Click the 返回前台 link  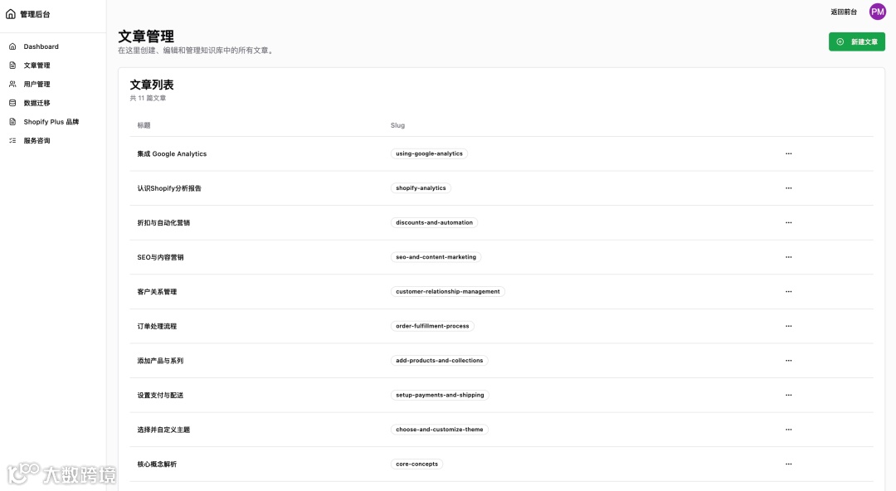[844, 12]
